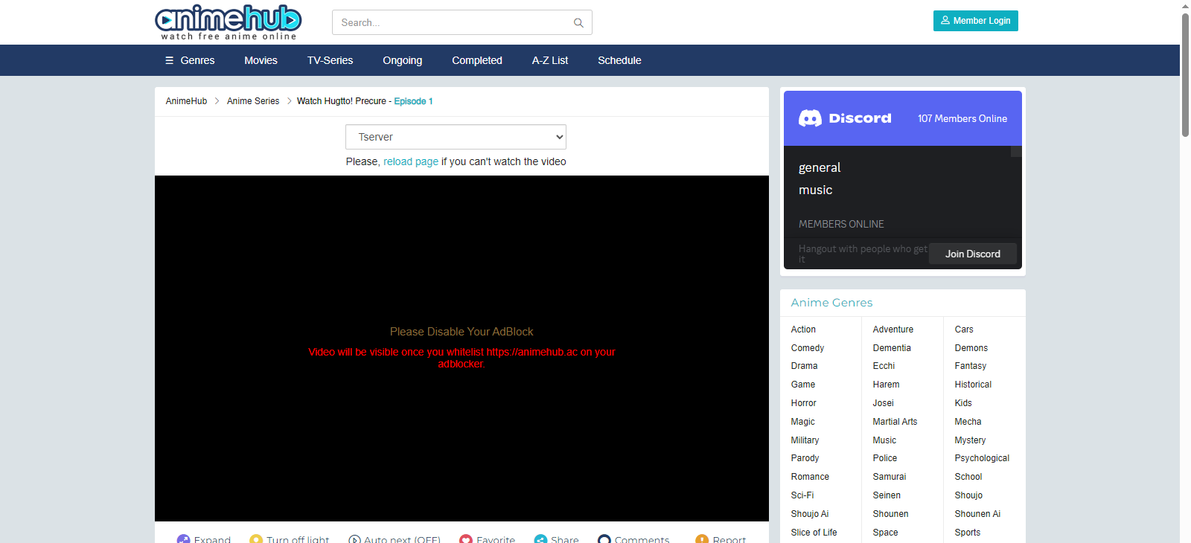Open the School genre
1191x543 pixels.
(x=968, y=477)
